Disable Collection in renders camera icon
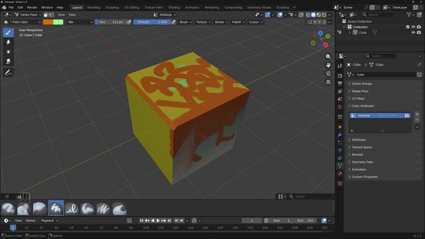 (x=419, y=27)
